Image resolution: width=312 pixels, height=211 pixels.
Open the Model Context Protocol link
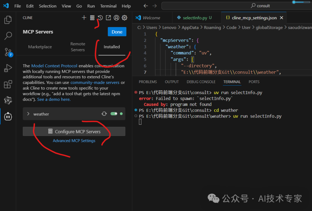pos(54,66)
